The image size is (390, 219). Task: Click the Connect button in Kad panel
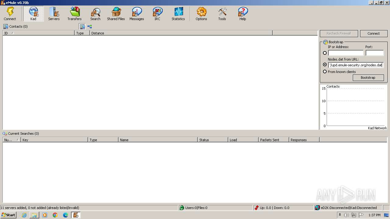[x=374, y=33]
